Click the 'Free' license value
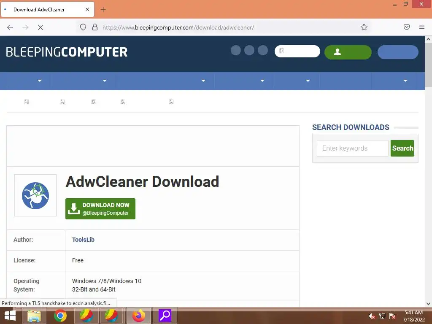 tap(78, 260)
